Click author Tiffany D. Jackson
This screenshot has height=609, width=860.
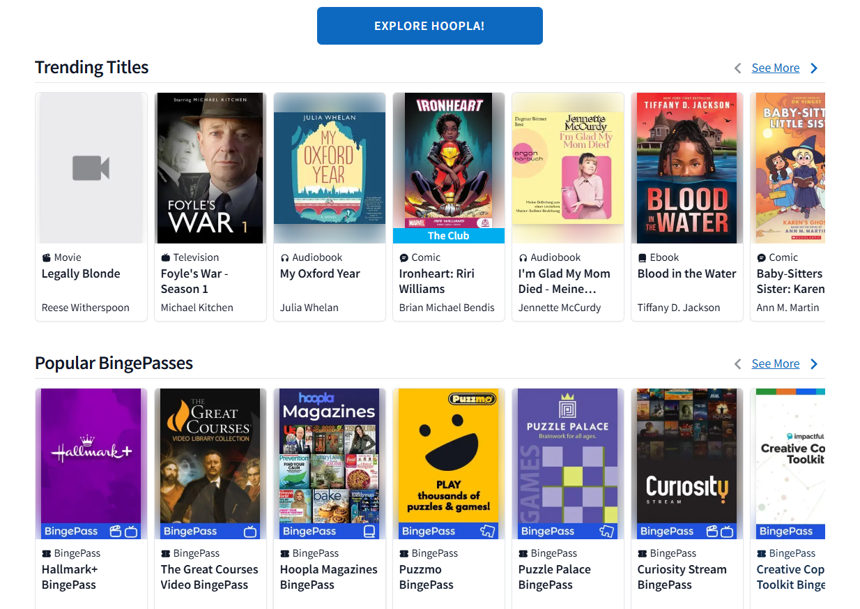[679, 308]
